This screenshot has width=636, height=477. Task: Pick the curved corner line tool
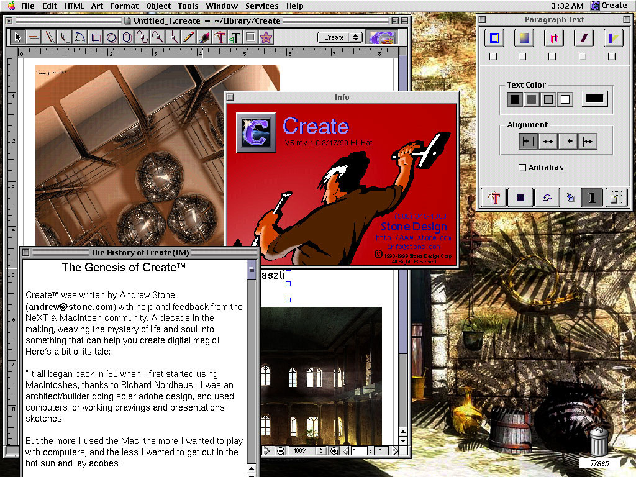[65, 37]
